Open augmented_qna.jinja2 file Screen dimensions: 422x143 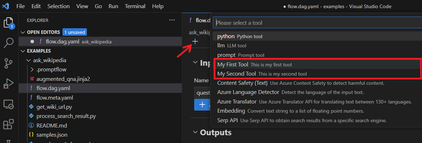pos(63,79)
